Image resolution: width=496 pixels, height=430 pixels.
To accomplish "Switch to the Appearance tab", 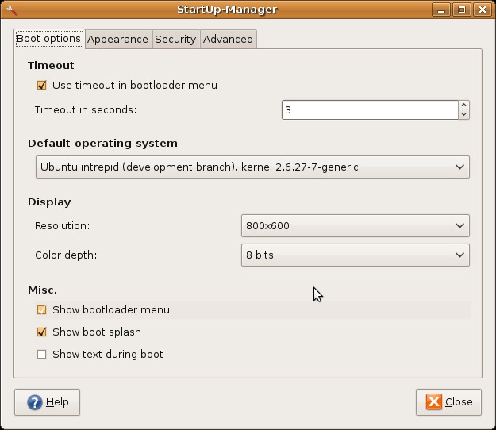I will tap(118, 40).
